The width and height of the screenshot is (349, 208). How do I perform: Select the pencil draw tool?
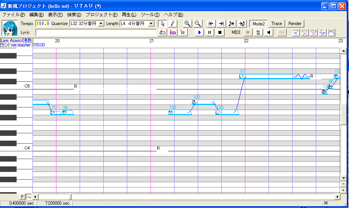pos(173,24)
